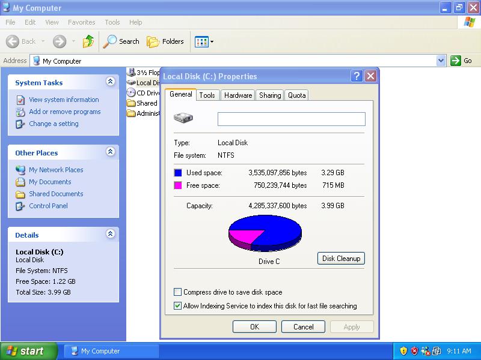Viewport: 481px width, 360px height.
Task: Collapse the Other Places panel
Action: pyautogui.click(x=111, y=152)
